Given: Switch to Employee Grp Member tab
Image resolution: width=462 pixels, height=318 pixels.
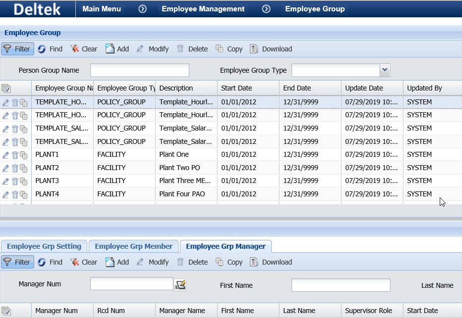Looking at the screenshot, I should [133, 246].
